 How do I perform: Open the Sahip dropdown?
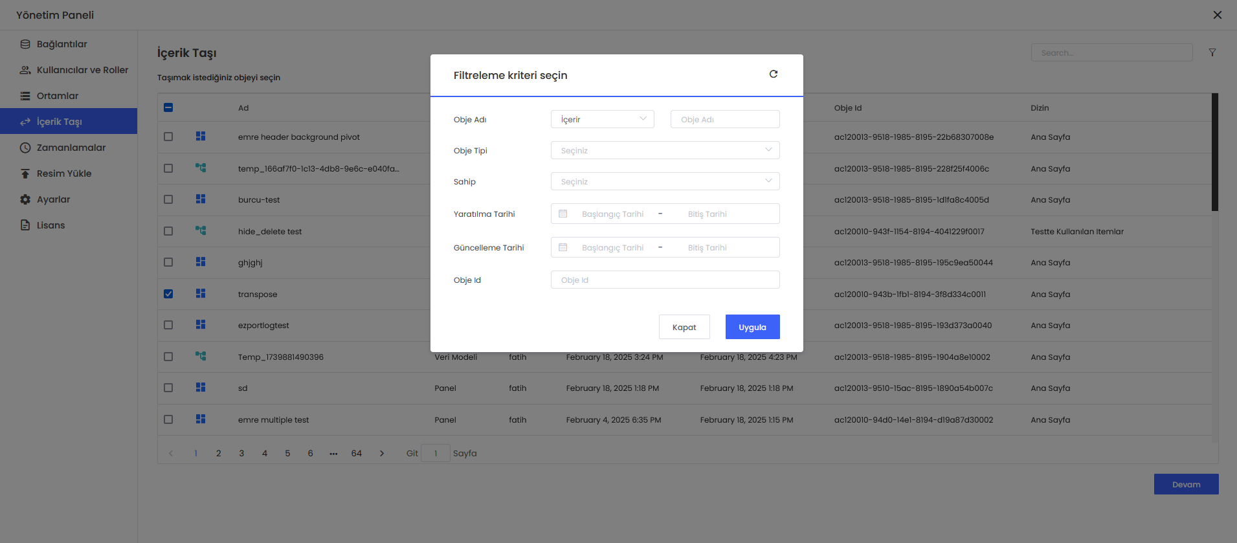click(x=665, y=181)
